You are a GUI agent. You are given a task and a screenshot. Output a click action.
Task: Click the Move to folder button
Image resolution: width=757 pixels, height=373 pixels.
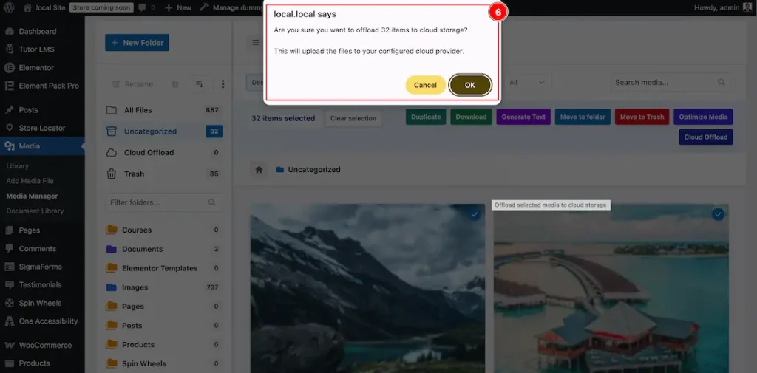[x=583, y=117]
